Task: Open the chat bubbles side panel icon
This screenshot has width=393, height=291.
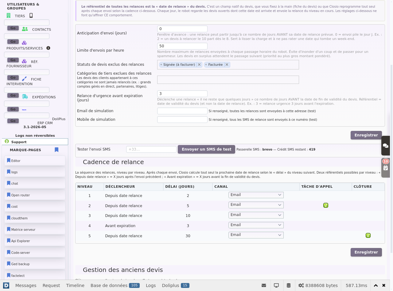Action: tap(386, 146)
